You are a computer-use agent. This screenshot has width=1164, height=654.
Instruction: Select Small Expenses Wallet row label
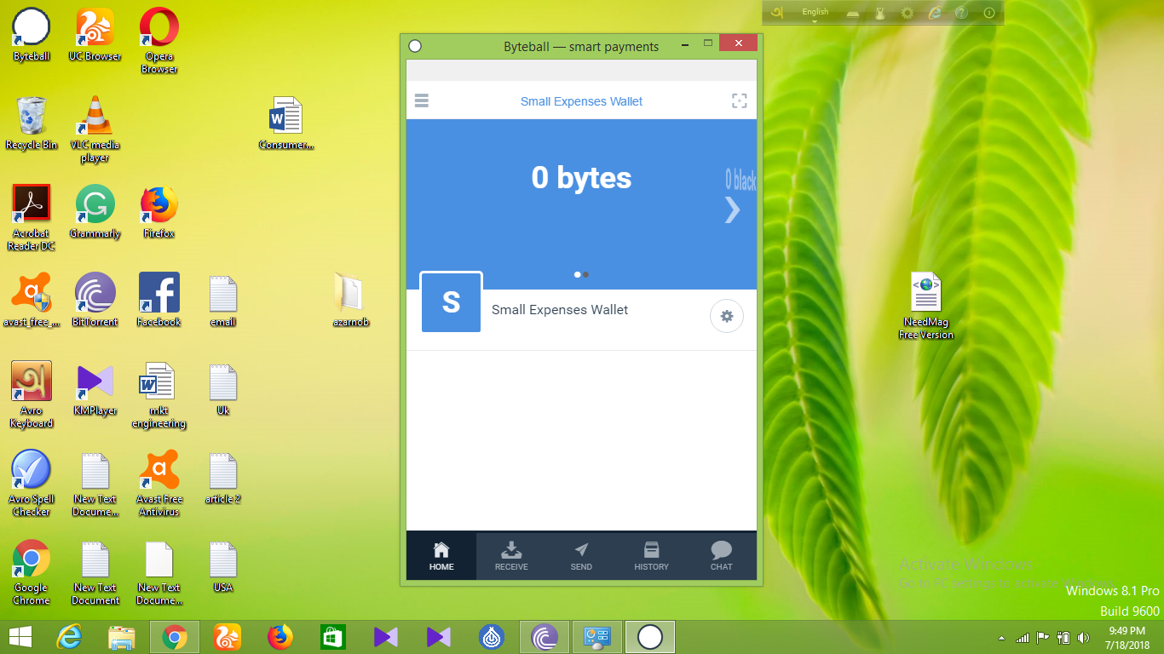560,310
